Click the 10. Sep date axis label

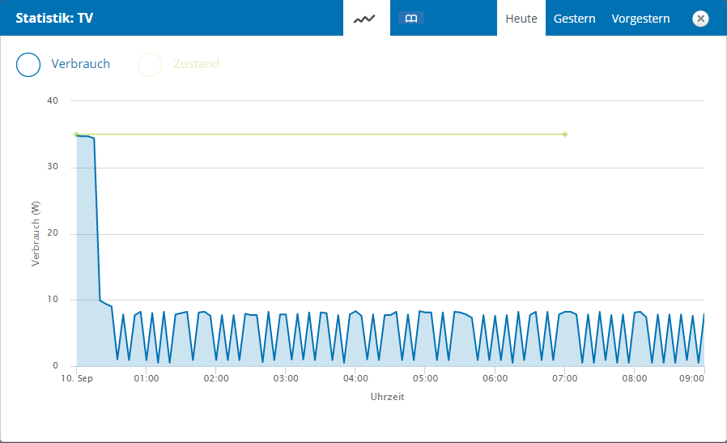[77, 378]
